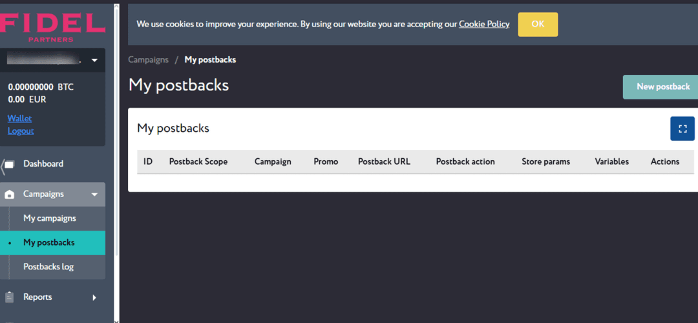Expand the account username dropdown arrow
This screenshot has height=323, width=698.
94,61
